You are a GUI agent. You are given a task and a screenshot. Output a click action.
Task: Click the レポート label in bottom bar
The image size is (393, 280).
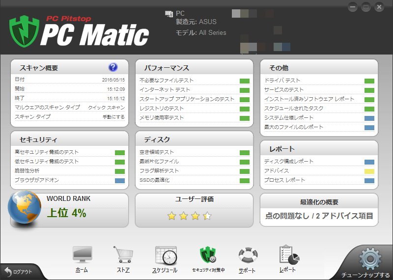pyautogui.click(x=287, y=270)
